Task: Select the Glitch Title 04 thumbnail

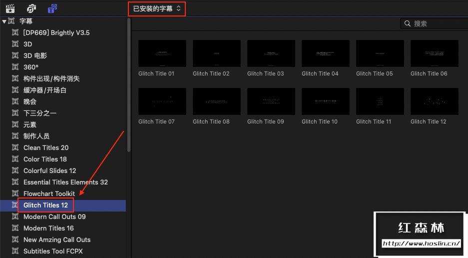Action: [326, 53]
